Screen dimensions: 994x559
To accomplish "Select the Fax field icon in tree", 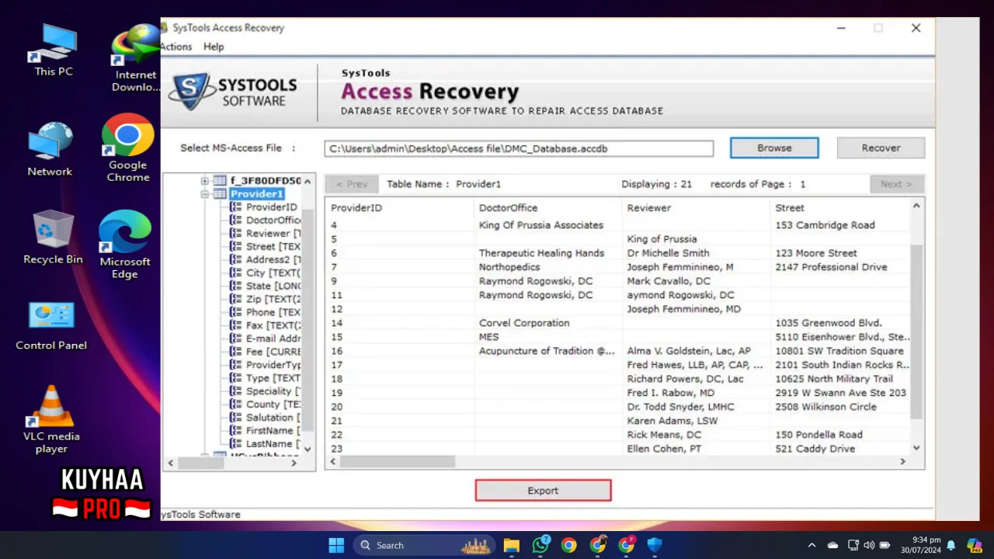I will coord(236,326).
